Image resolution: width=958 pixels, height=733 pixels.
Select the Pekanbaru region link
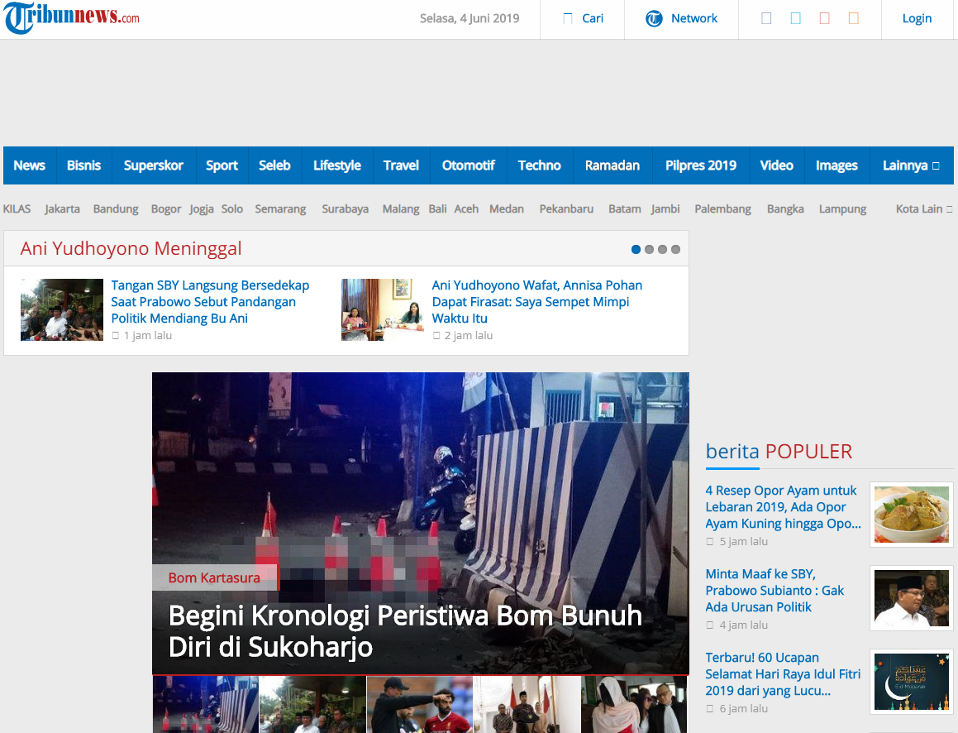566,209
